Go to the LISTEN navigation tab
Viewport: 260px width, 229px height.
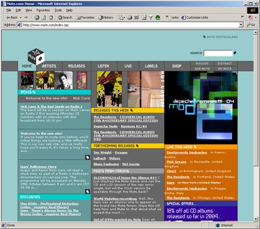(103, 66)
